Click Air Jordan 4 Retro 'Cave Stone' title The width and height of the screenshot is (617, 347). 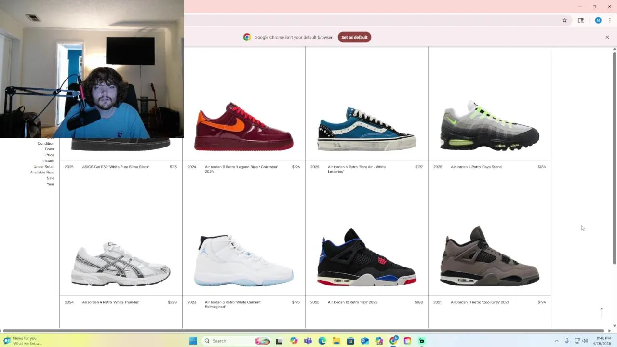476,167
